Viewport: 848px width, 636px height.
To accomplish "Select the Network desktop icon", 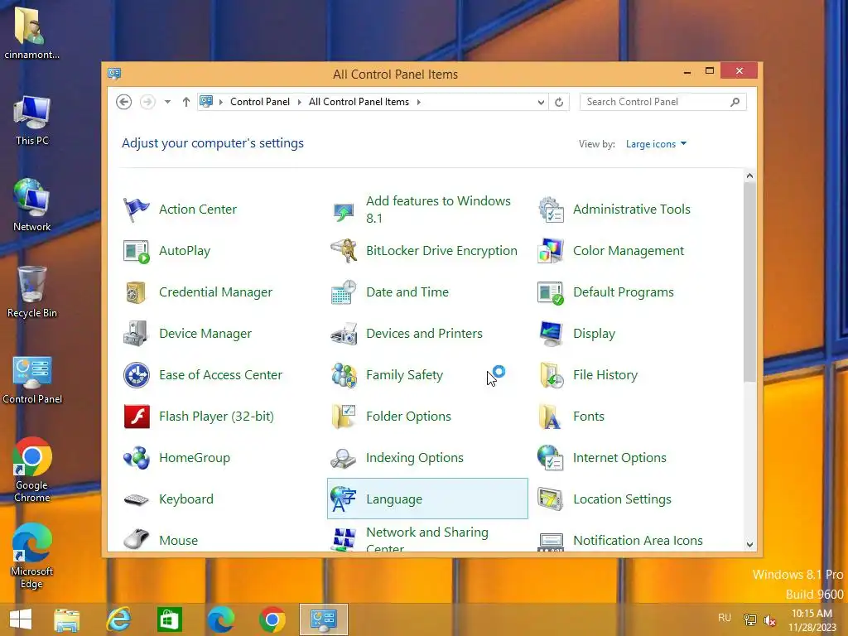I will pos(32,205).
